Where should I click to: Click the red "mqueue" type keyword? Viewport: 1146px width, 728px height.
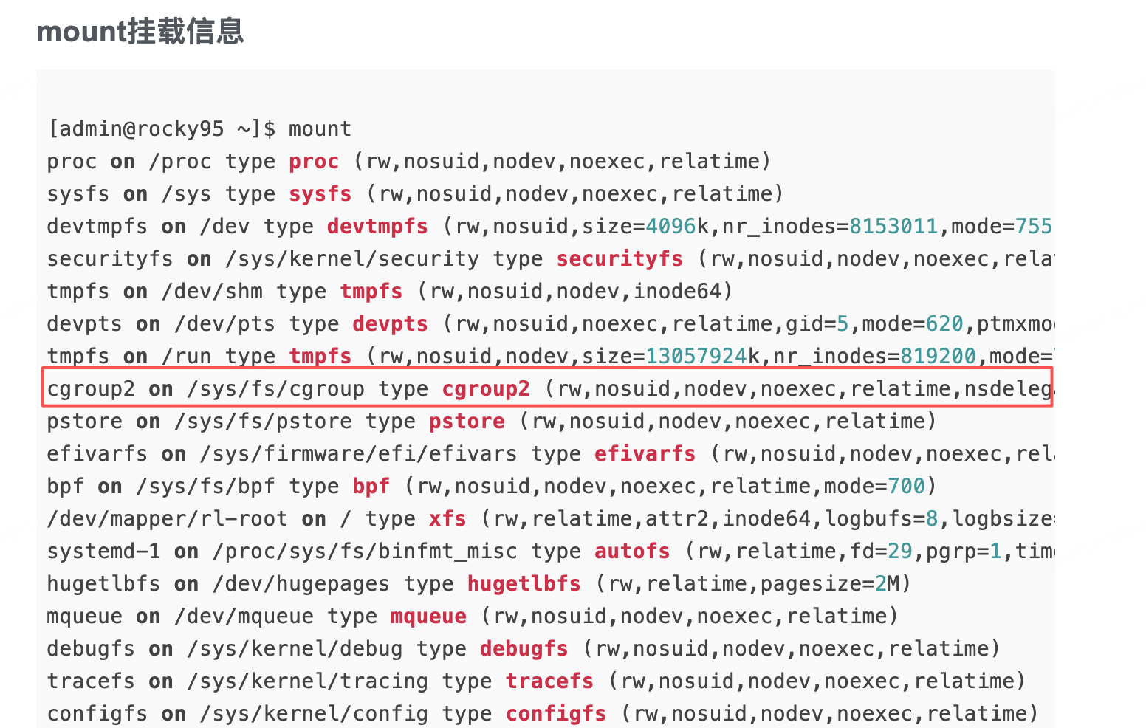pyautogui.click(x=428, y=617)
